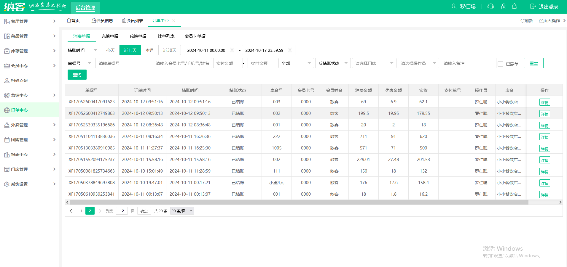567x267 pixels.
Task: Click the lock screen icon in header
Action: tap(504, 7)
